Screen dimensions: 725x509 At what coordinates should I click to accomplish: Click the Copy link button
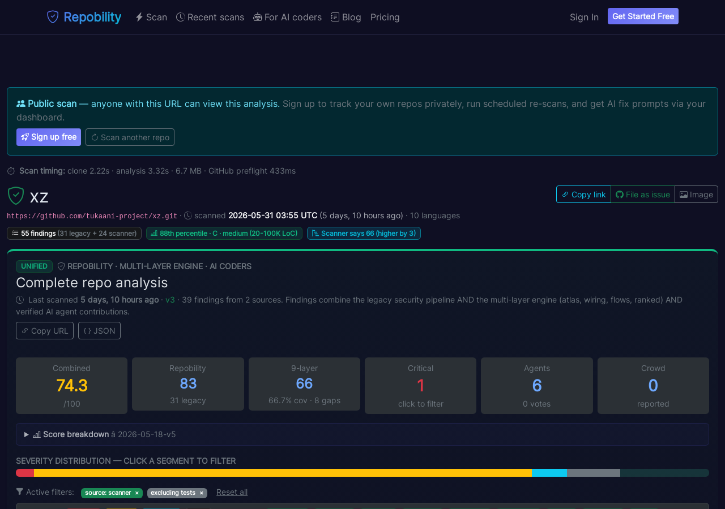point(583,194)
